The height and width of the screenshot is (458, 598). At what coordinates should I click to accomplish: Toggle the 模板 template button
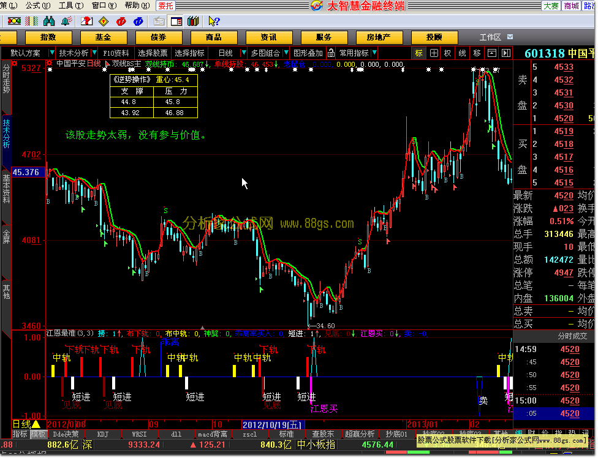tap(38, 434)
